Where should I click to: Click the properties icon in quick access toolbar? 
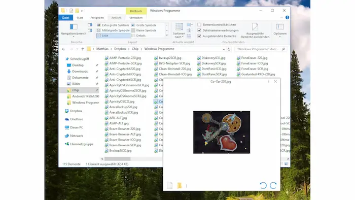tap(72, 11)
